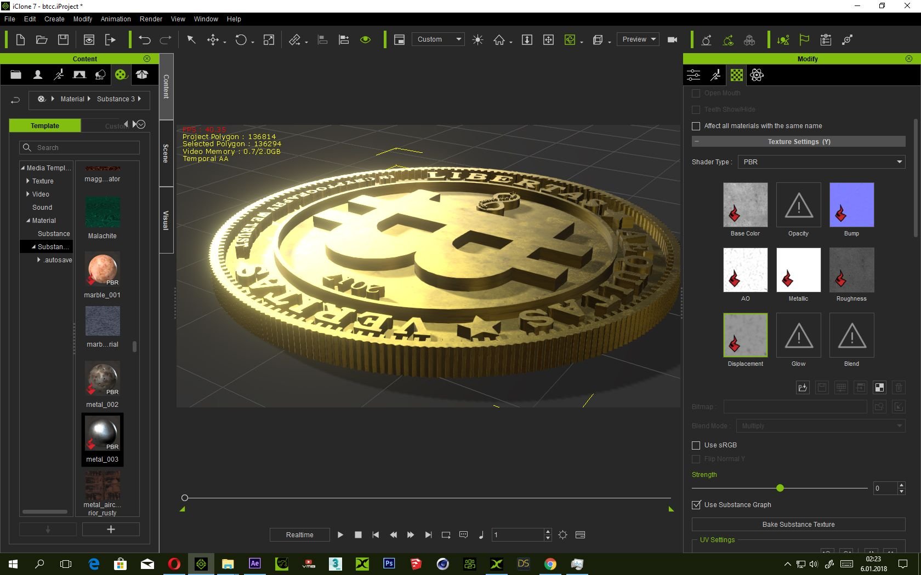The height and width of the screenshot is (575, 921).
Task: Click the Undo arrow icon
Action: pyautogui.click(x=144, y=39)
